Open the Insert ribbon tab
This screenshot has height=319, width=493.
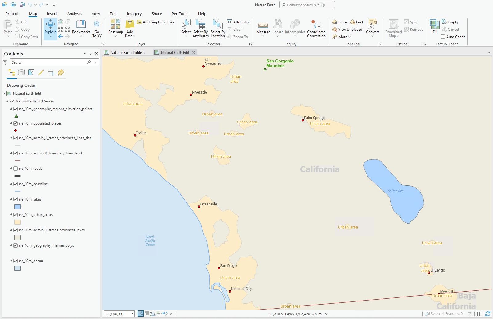click(x=52, y=14)
